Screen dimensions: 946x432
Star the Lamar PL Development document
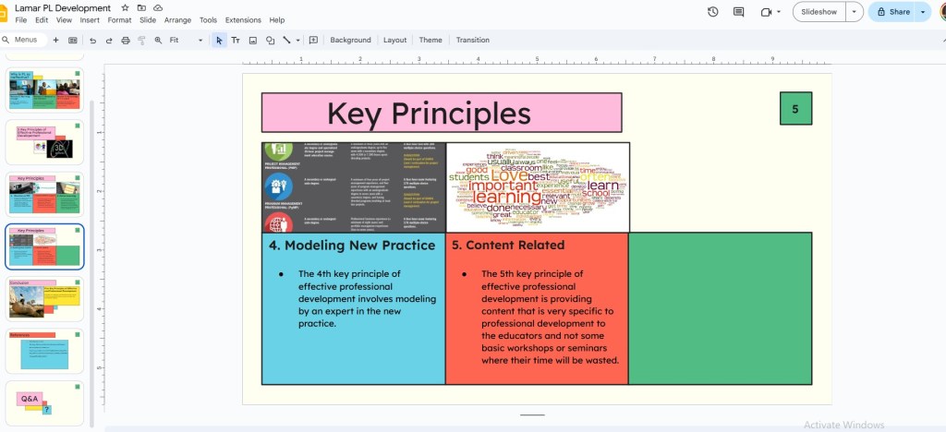click(x=125, y=7)
